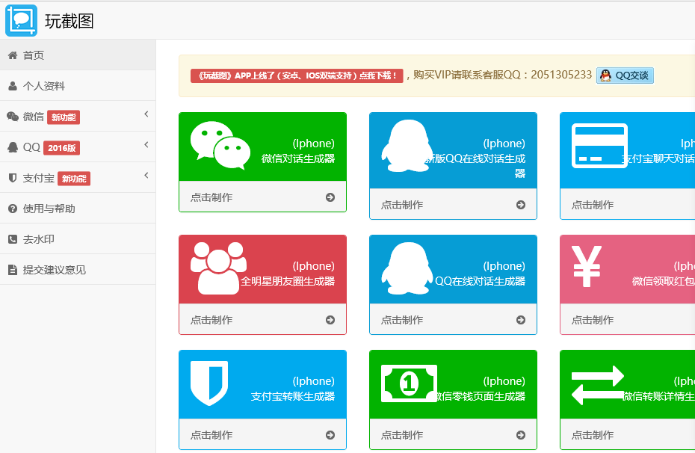The width and height of the screenshot is (695, 453).
Task: Click 点击制作 under 微信转账详情 card
Action: (x=593, y=435)
